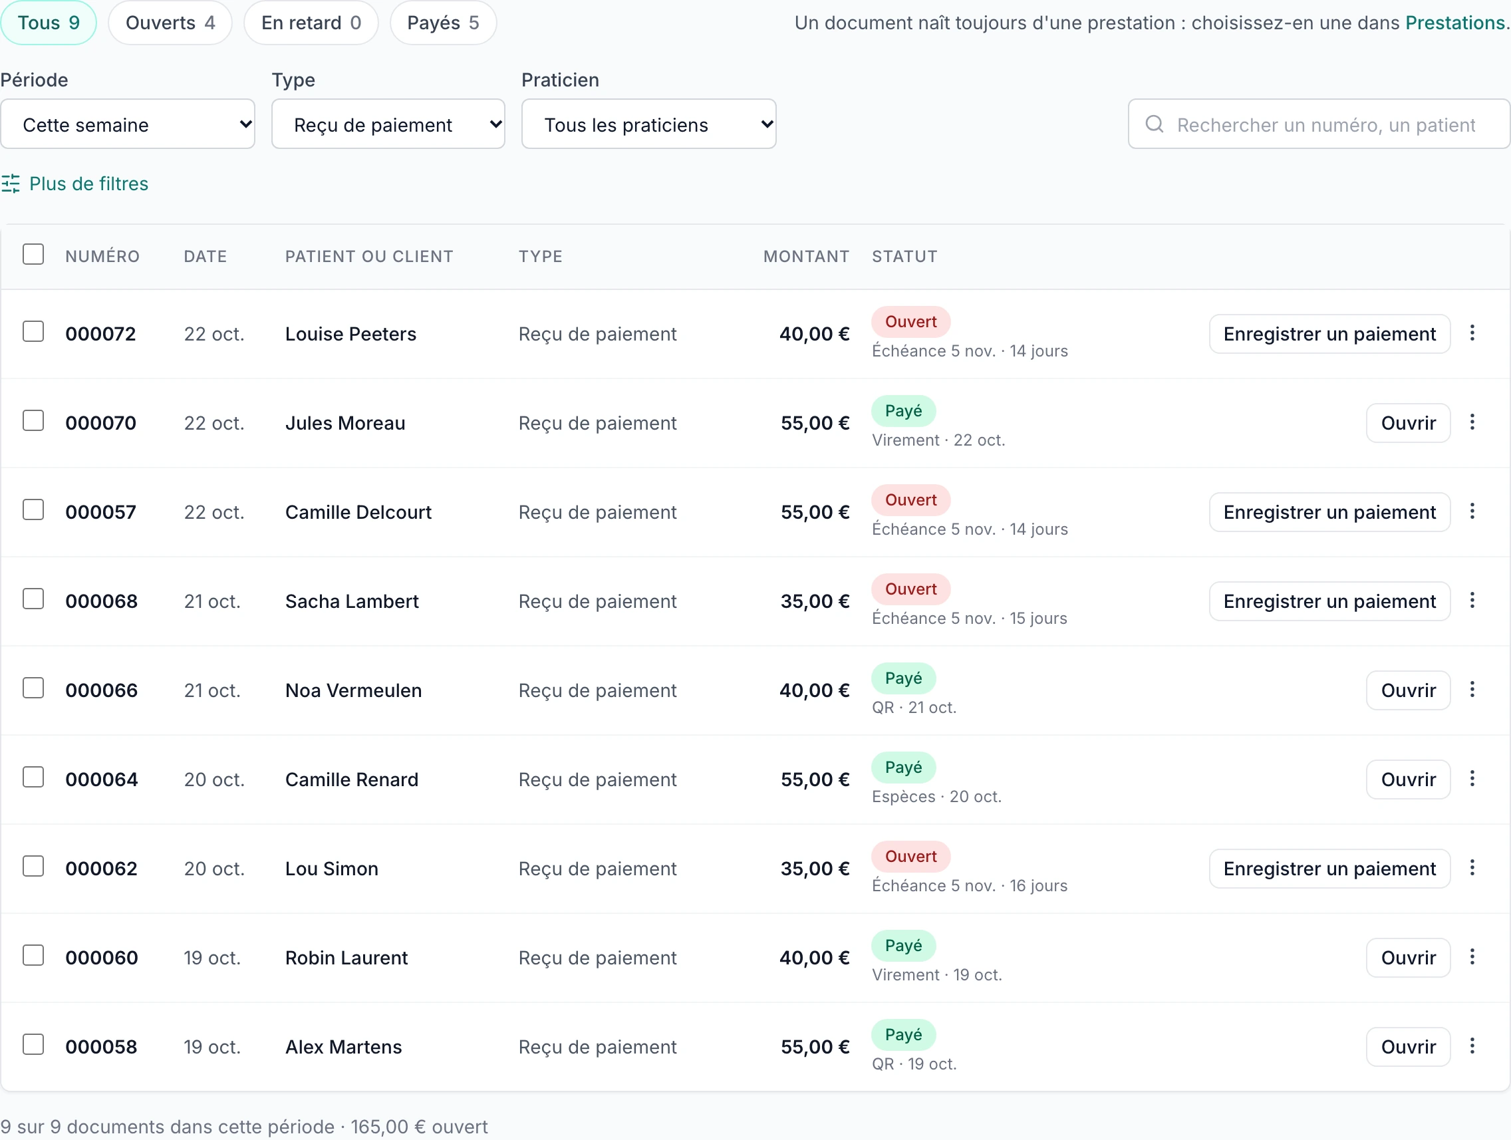Click Enregistrer un paiement for Lou Simon
1511x1140 pixels.
[x=1329, y=869]
